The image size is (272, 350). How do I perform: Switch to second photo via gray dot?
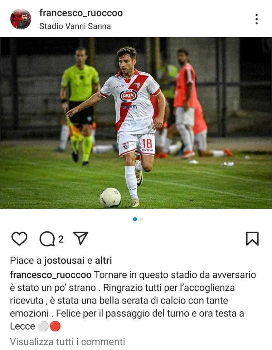click(x=141, y=219)
